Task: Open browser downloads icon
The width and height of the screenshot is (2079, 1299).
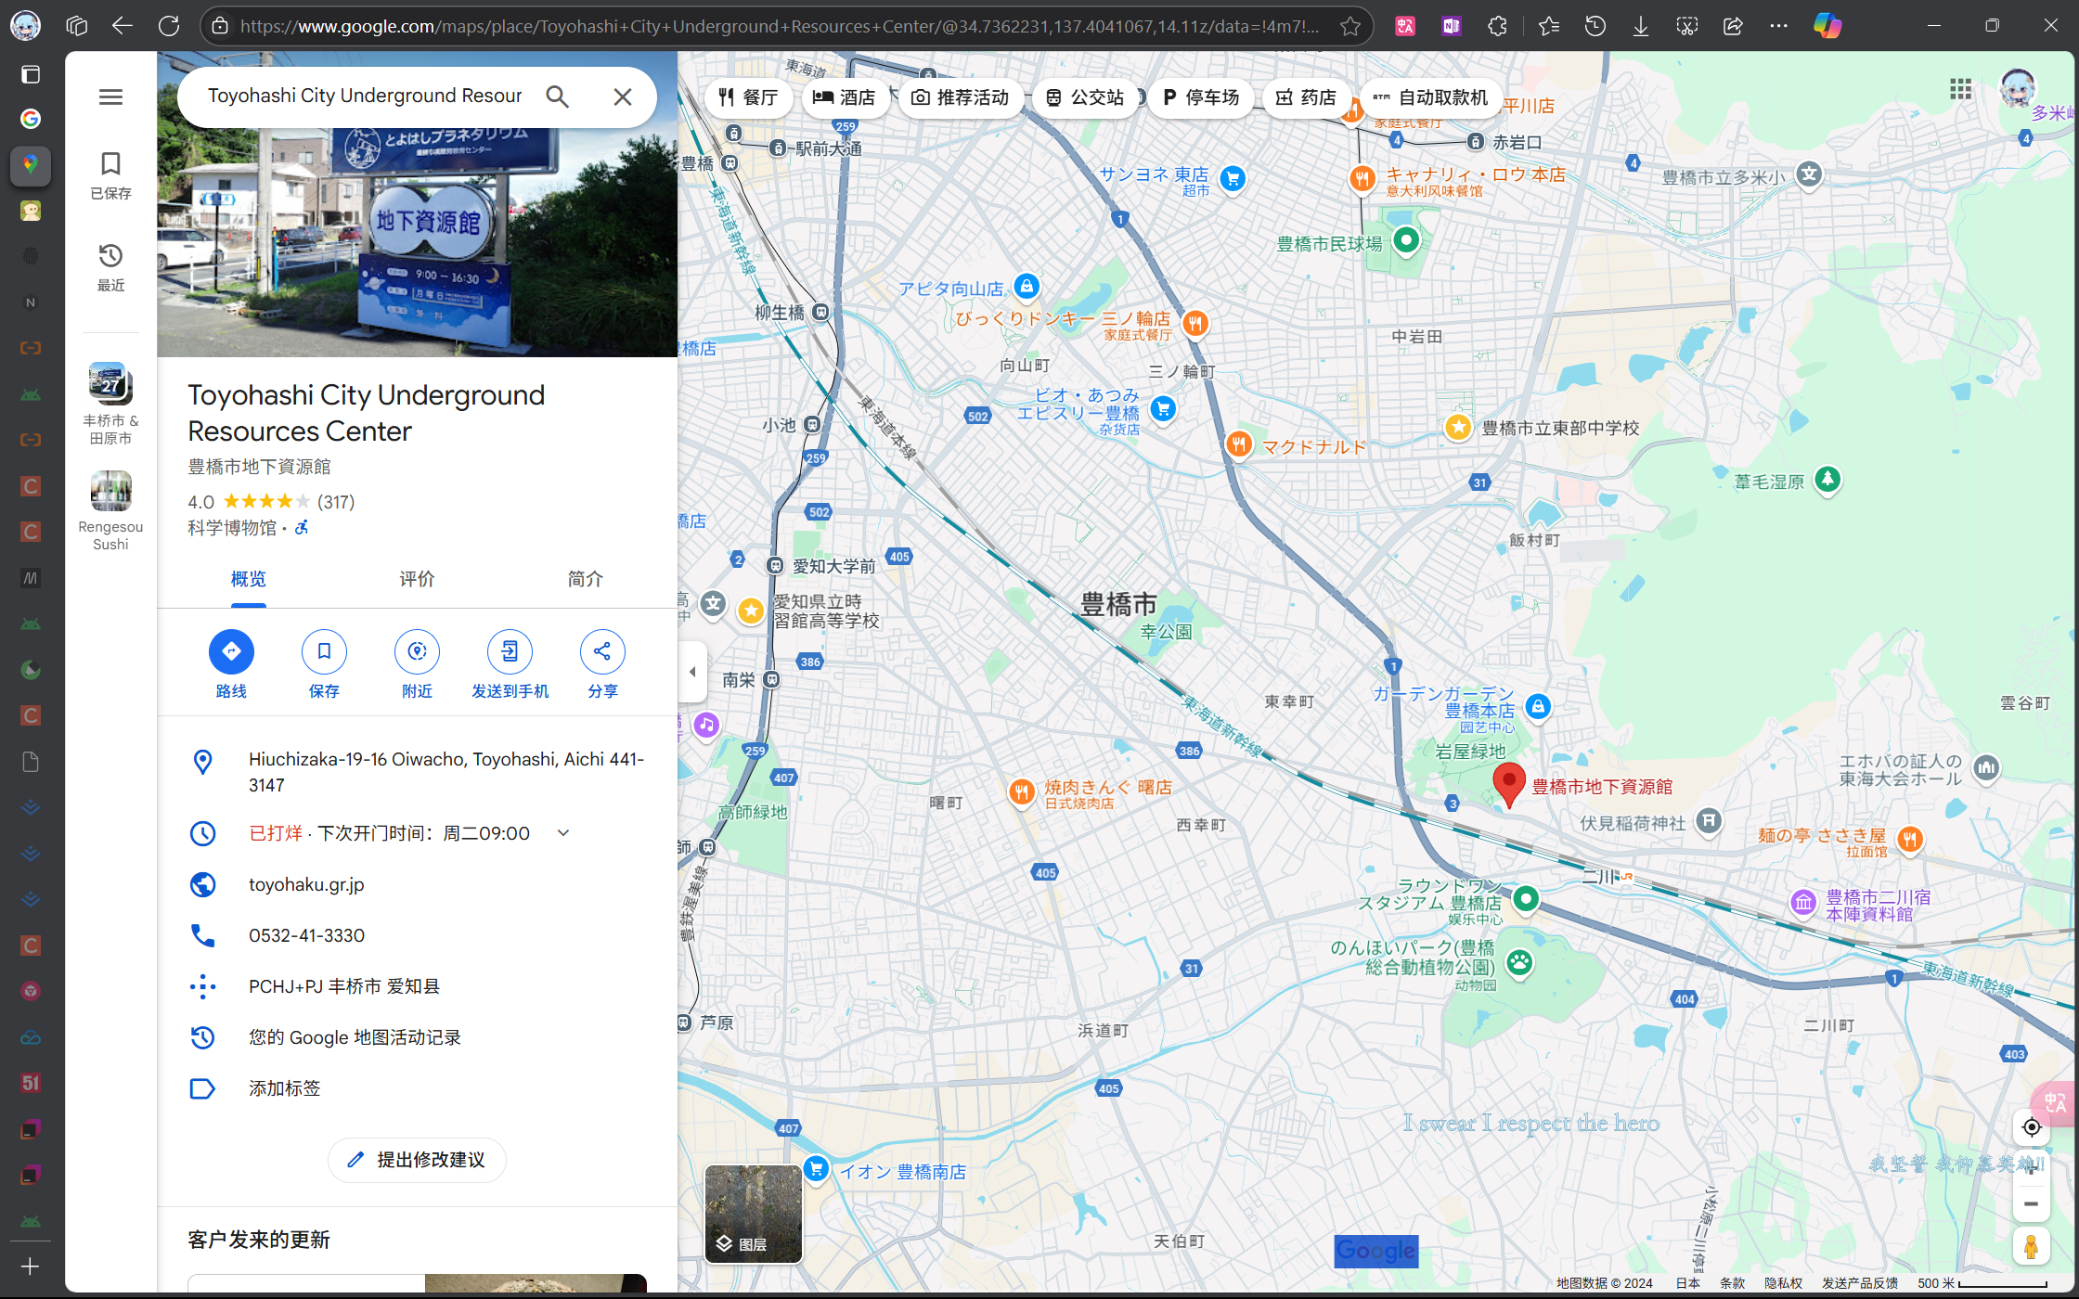Action: coord(1641,26)
